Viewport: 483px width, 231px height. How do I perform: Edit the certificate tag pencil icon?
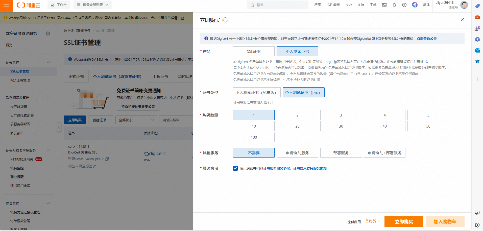coord(94,166)
